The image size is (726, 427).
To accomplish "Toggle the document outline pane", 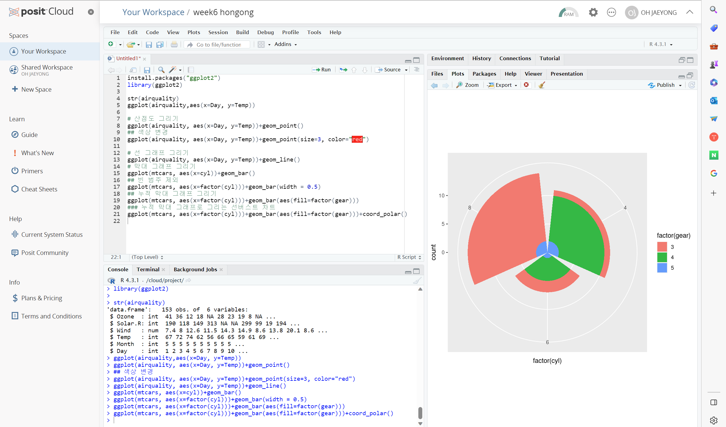I will 417,70.
